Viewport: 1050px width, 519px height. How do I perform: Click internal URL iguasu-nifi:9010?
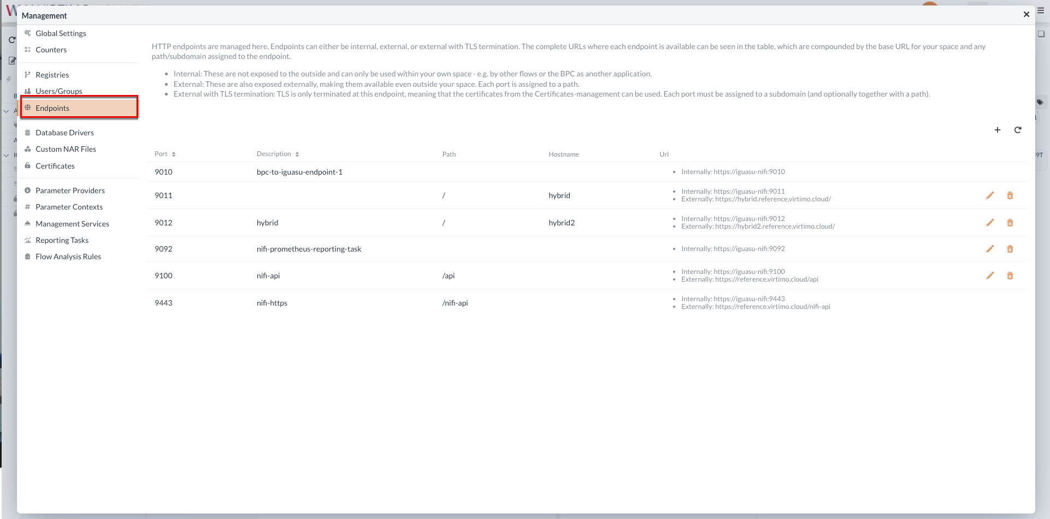(x=749, y=172)
